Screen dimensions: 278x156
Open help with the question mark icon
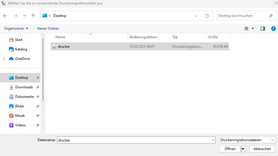tap(273, 28)
